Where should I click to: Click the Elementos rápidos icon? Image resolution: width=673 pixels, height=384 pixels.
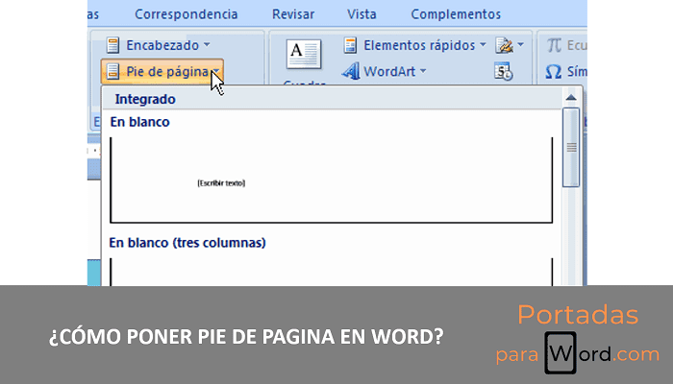point(350,45)
